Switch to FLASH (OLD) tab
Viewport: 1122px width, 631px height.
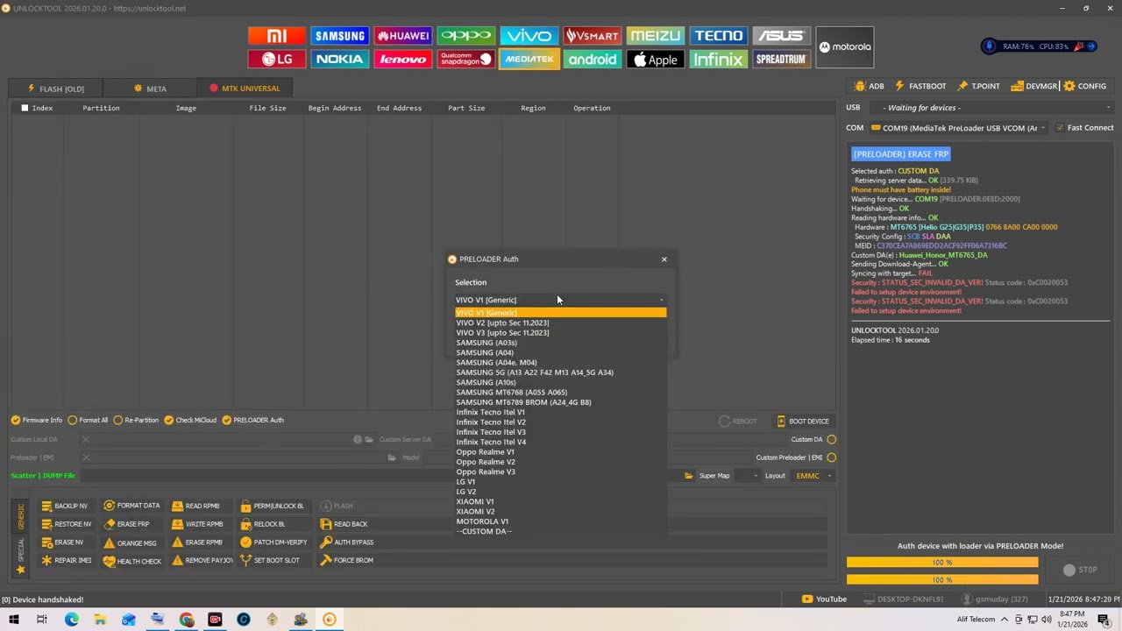[55, 89]
